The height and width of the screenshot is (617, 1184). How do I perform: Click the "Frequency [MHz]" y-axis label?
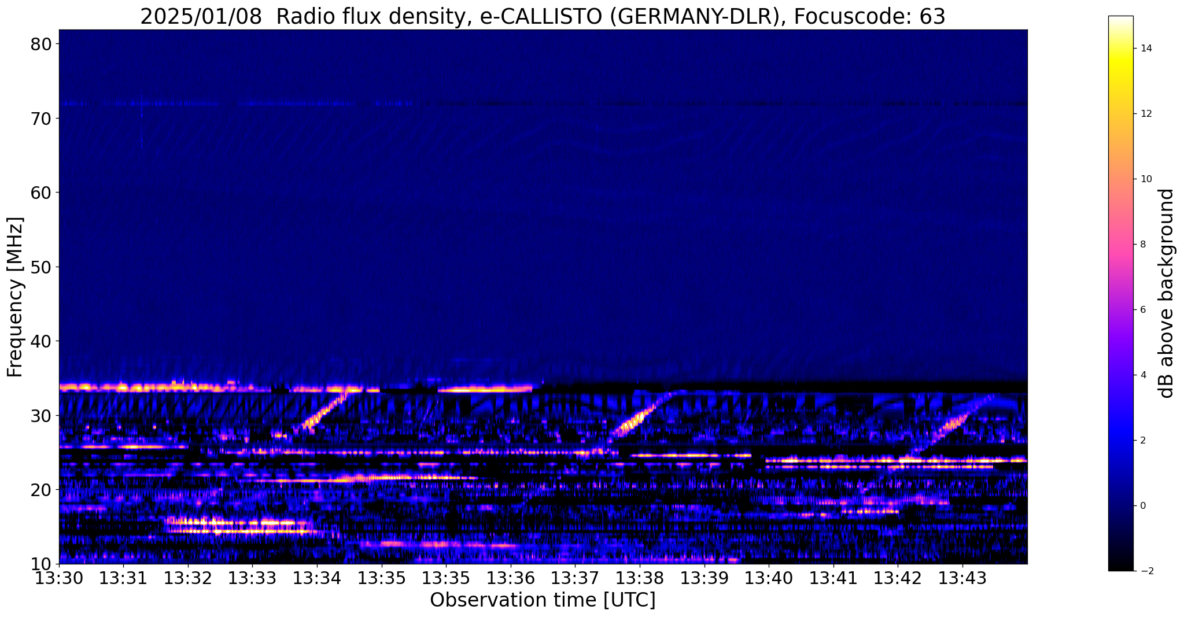point(15,297)
